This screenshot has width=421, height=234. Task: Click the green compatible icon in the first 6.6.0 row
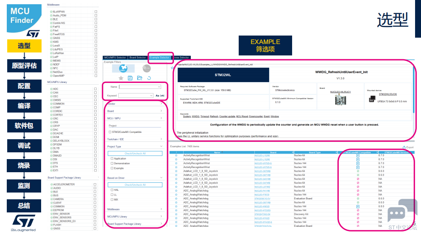point(358,171)
